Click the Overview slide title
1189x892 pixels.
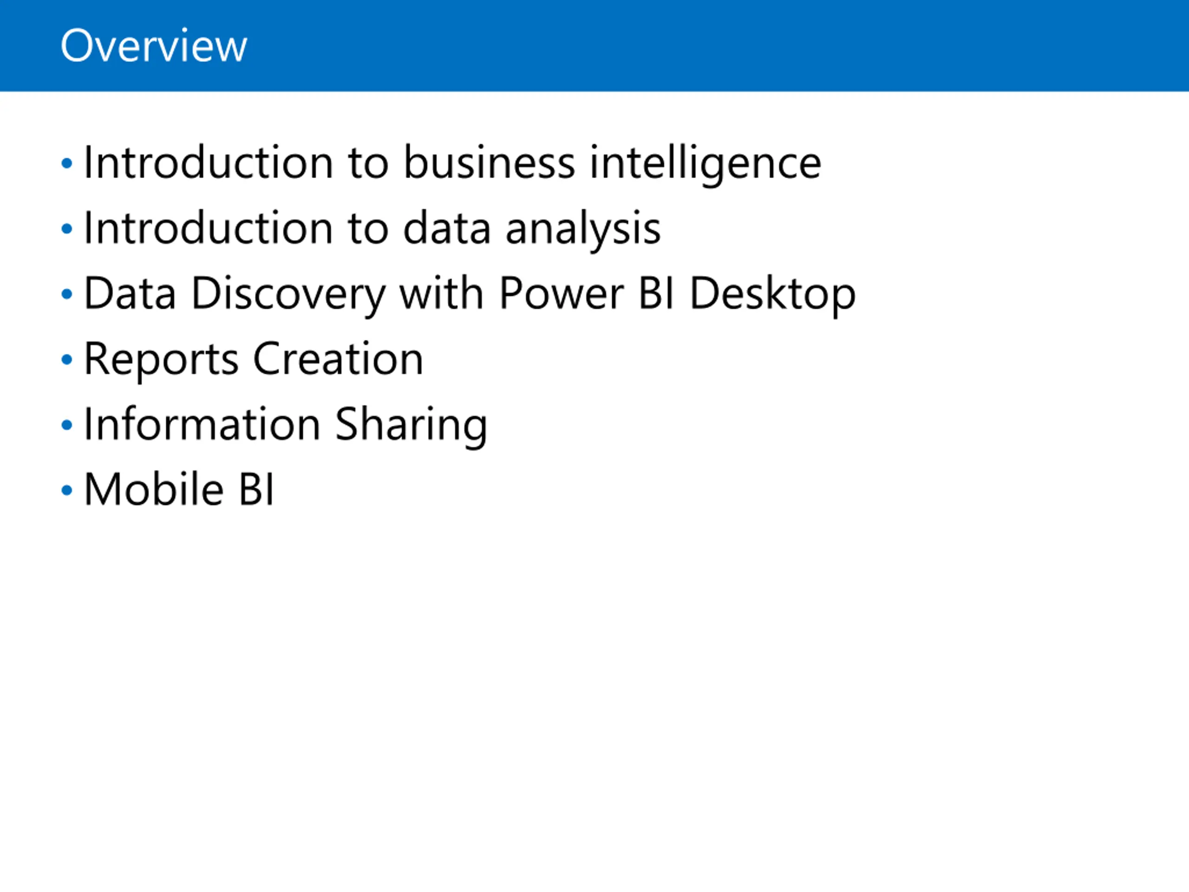[154, 46]
